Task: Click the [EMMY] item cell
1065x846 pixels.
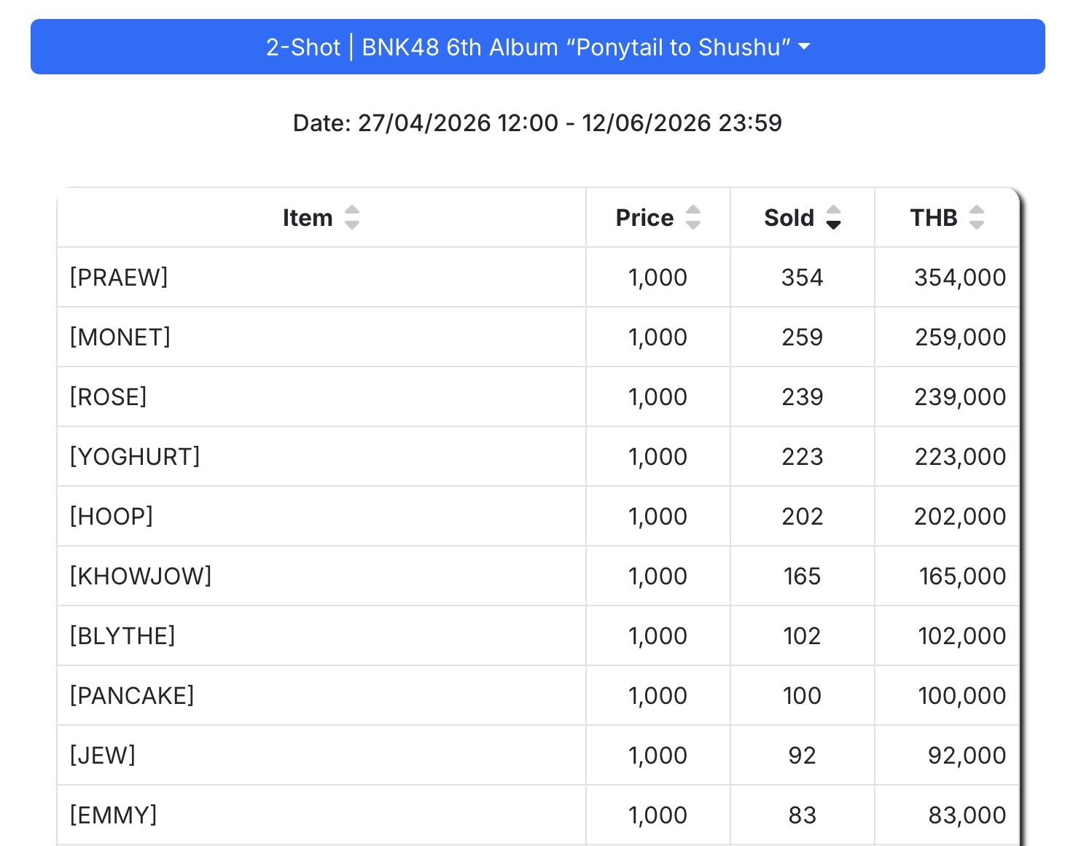Action: [x=114, y=815]
